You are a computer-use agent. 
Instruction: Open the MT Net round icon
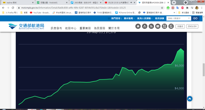click(171, 26)
